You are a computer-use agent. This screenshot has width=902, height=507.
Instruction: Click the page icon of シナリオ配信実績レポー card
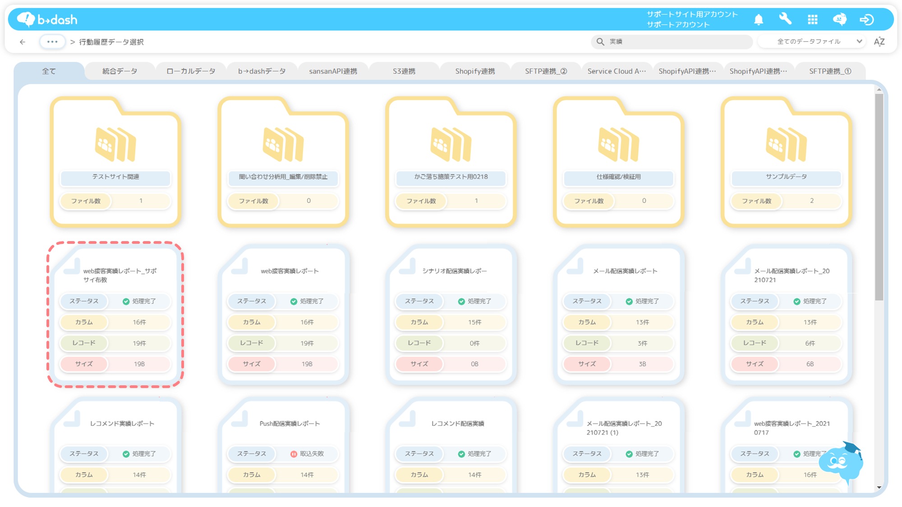407,266
